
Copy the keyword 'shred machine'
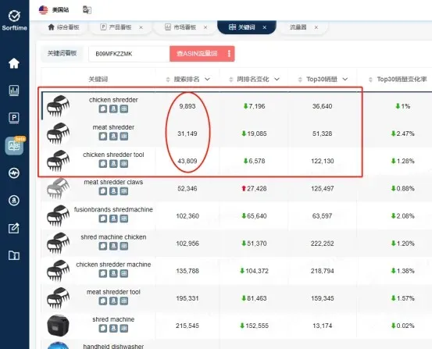(x=103, y=328)
